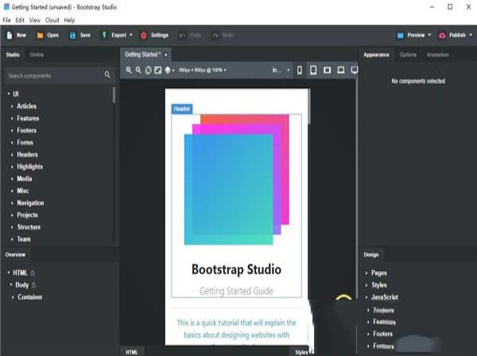Open the Edit menu
Image resolution: width=477 pixels, height=356 pixels.
click(x=20, y=21)
